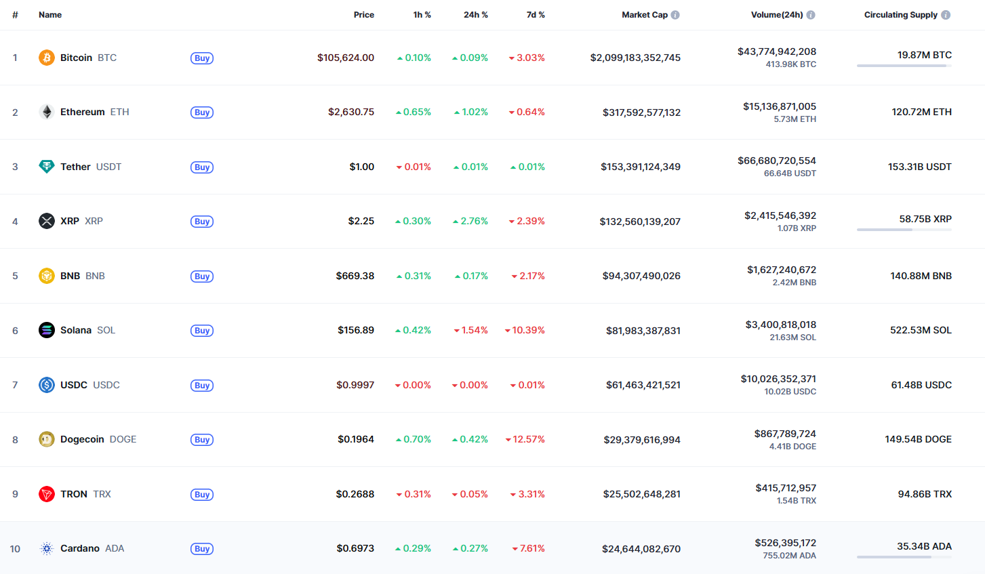Click the Cardano coin logo
Viewport: 985px width, 574px height.
coord(46,548)
